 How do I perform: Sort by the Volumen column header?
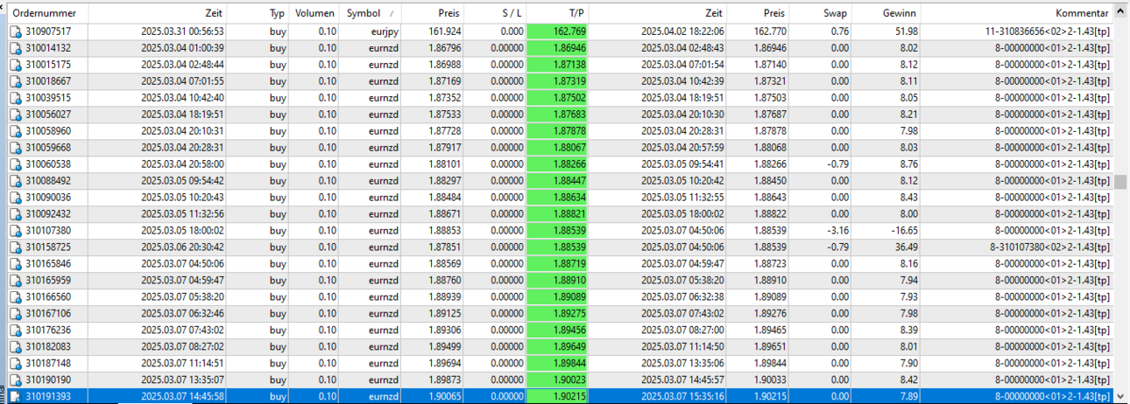coord(314,14)
